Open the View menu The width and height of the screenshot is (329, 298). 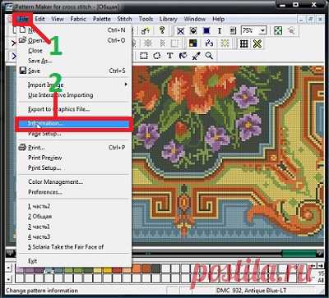[58, 19]
